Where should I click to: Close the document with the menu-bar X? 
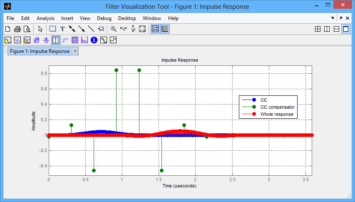pos(348,18)
